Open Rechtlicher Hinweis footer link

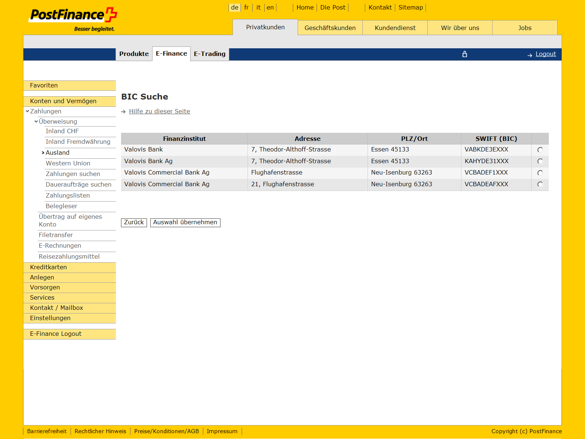(100, 431)
